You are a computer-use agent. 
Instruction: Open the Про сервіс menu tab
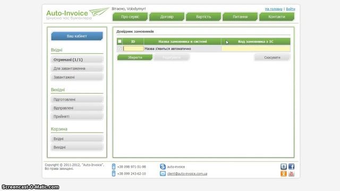130,16
